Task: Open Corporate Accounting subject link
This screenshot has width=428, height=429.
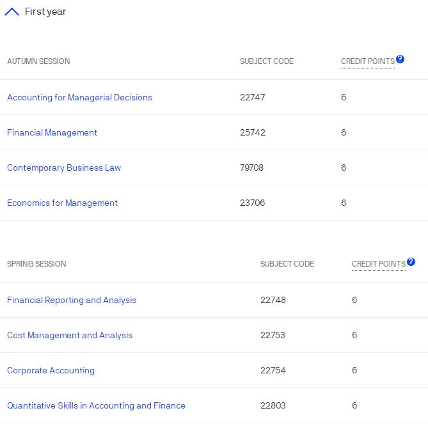Action: (51, 370)
